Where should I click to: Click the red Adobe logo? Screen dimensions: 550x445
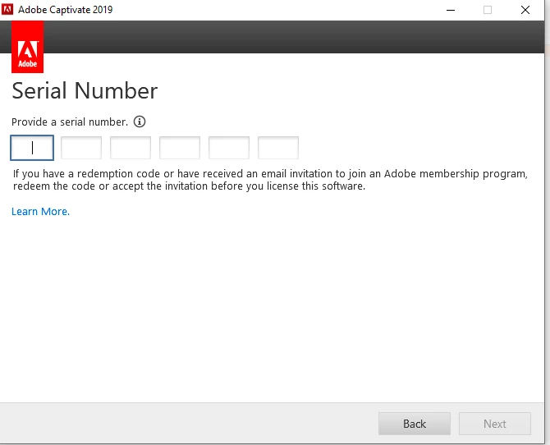tap(27, 47)
